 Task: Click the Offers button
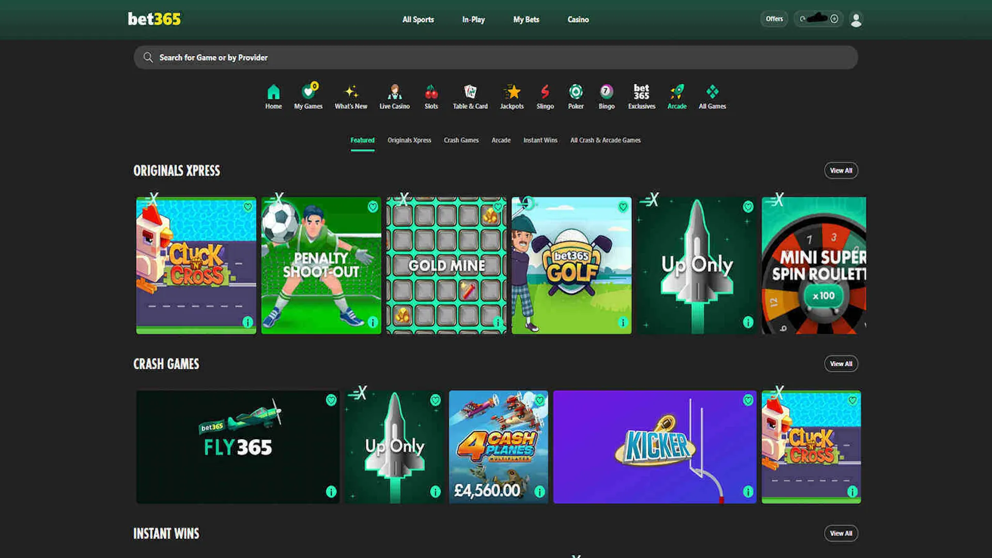pos(774,19)
